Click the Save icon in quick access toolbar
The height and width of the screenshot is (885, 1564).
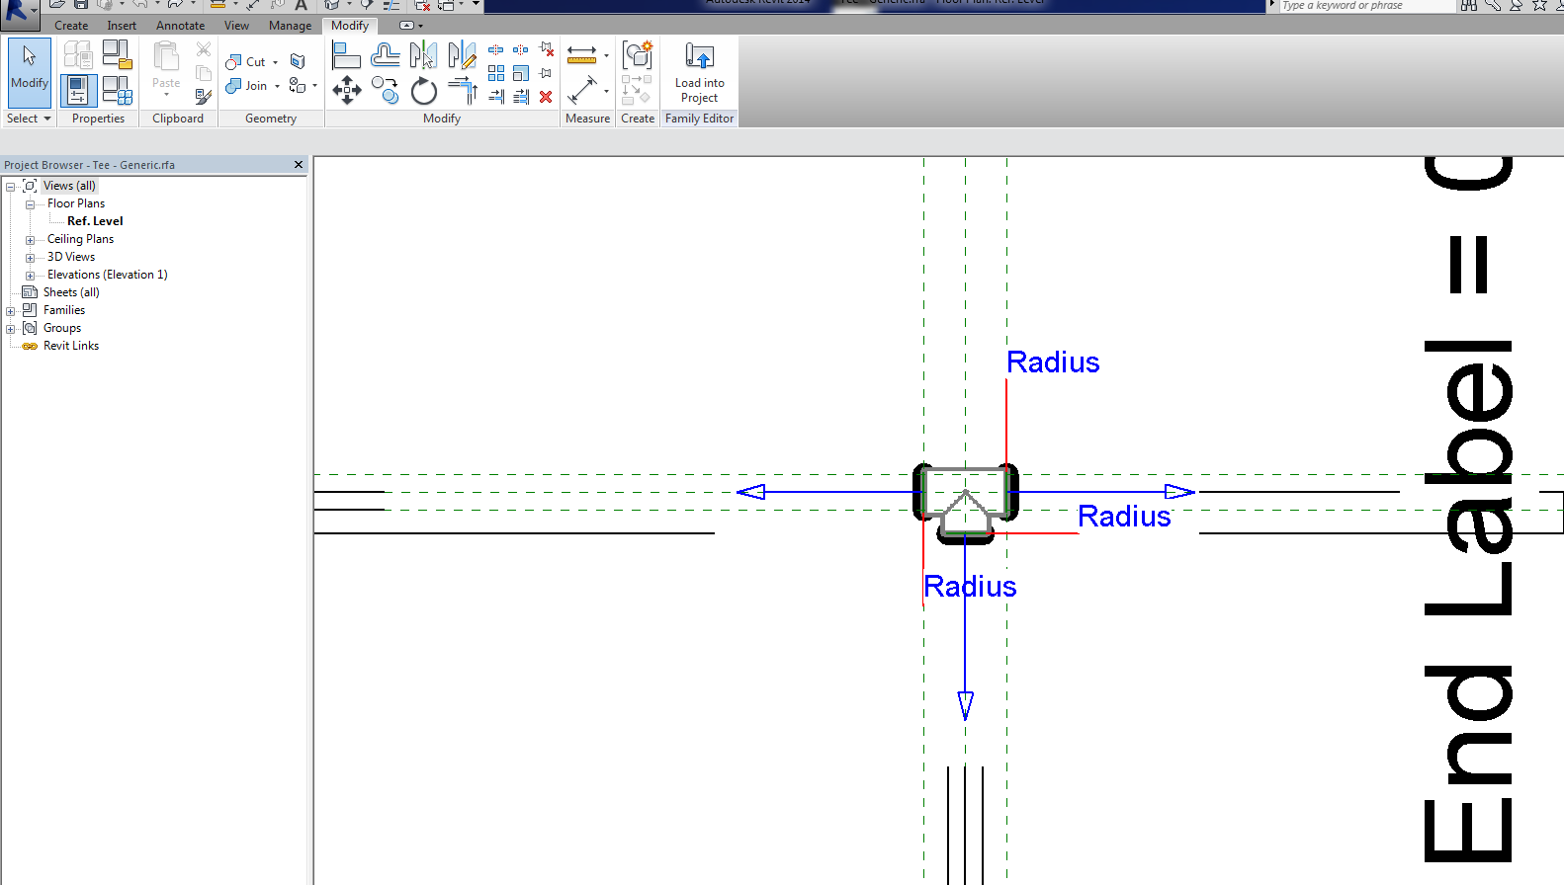(x=81, y=5)
